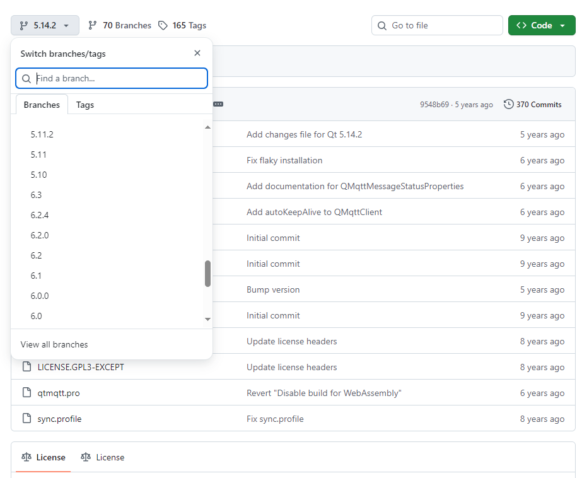Screen dimensions: 582x478
Task: Select branch 6.2.4
Action: pyautogui.click(x=40, y=215)
